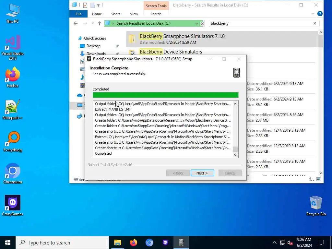Switch to details view layout

click(312, 179)
